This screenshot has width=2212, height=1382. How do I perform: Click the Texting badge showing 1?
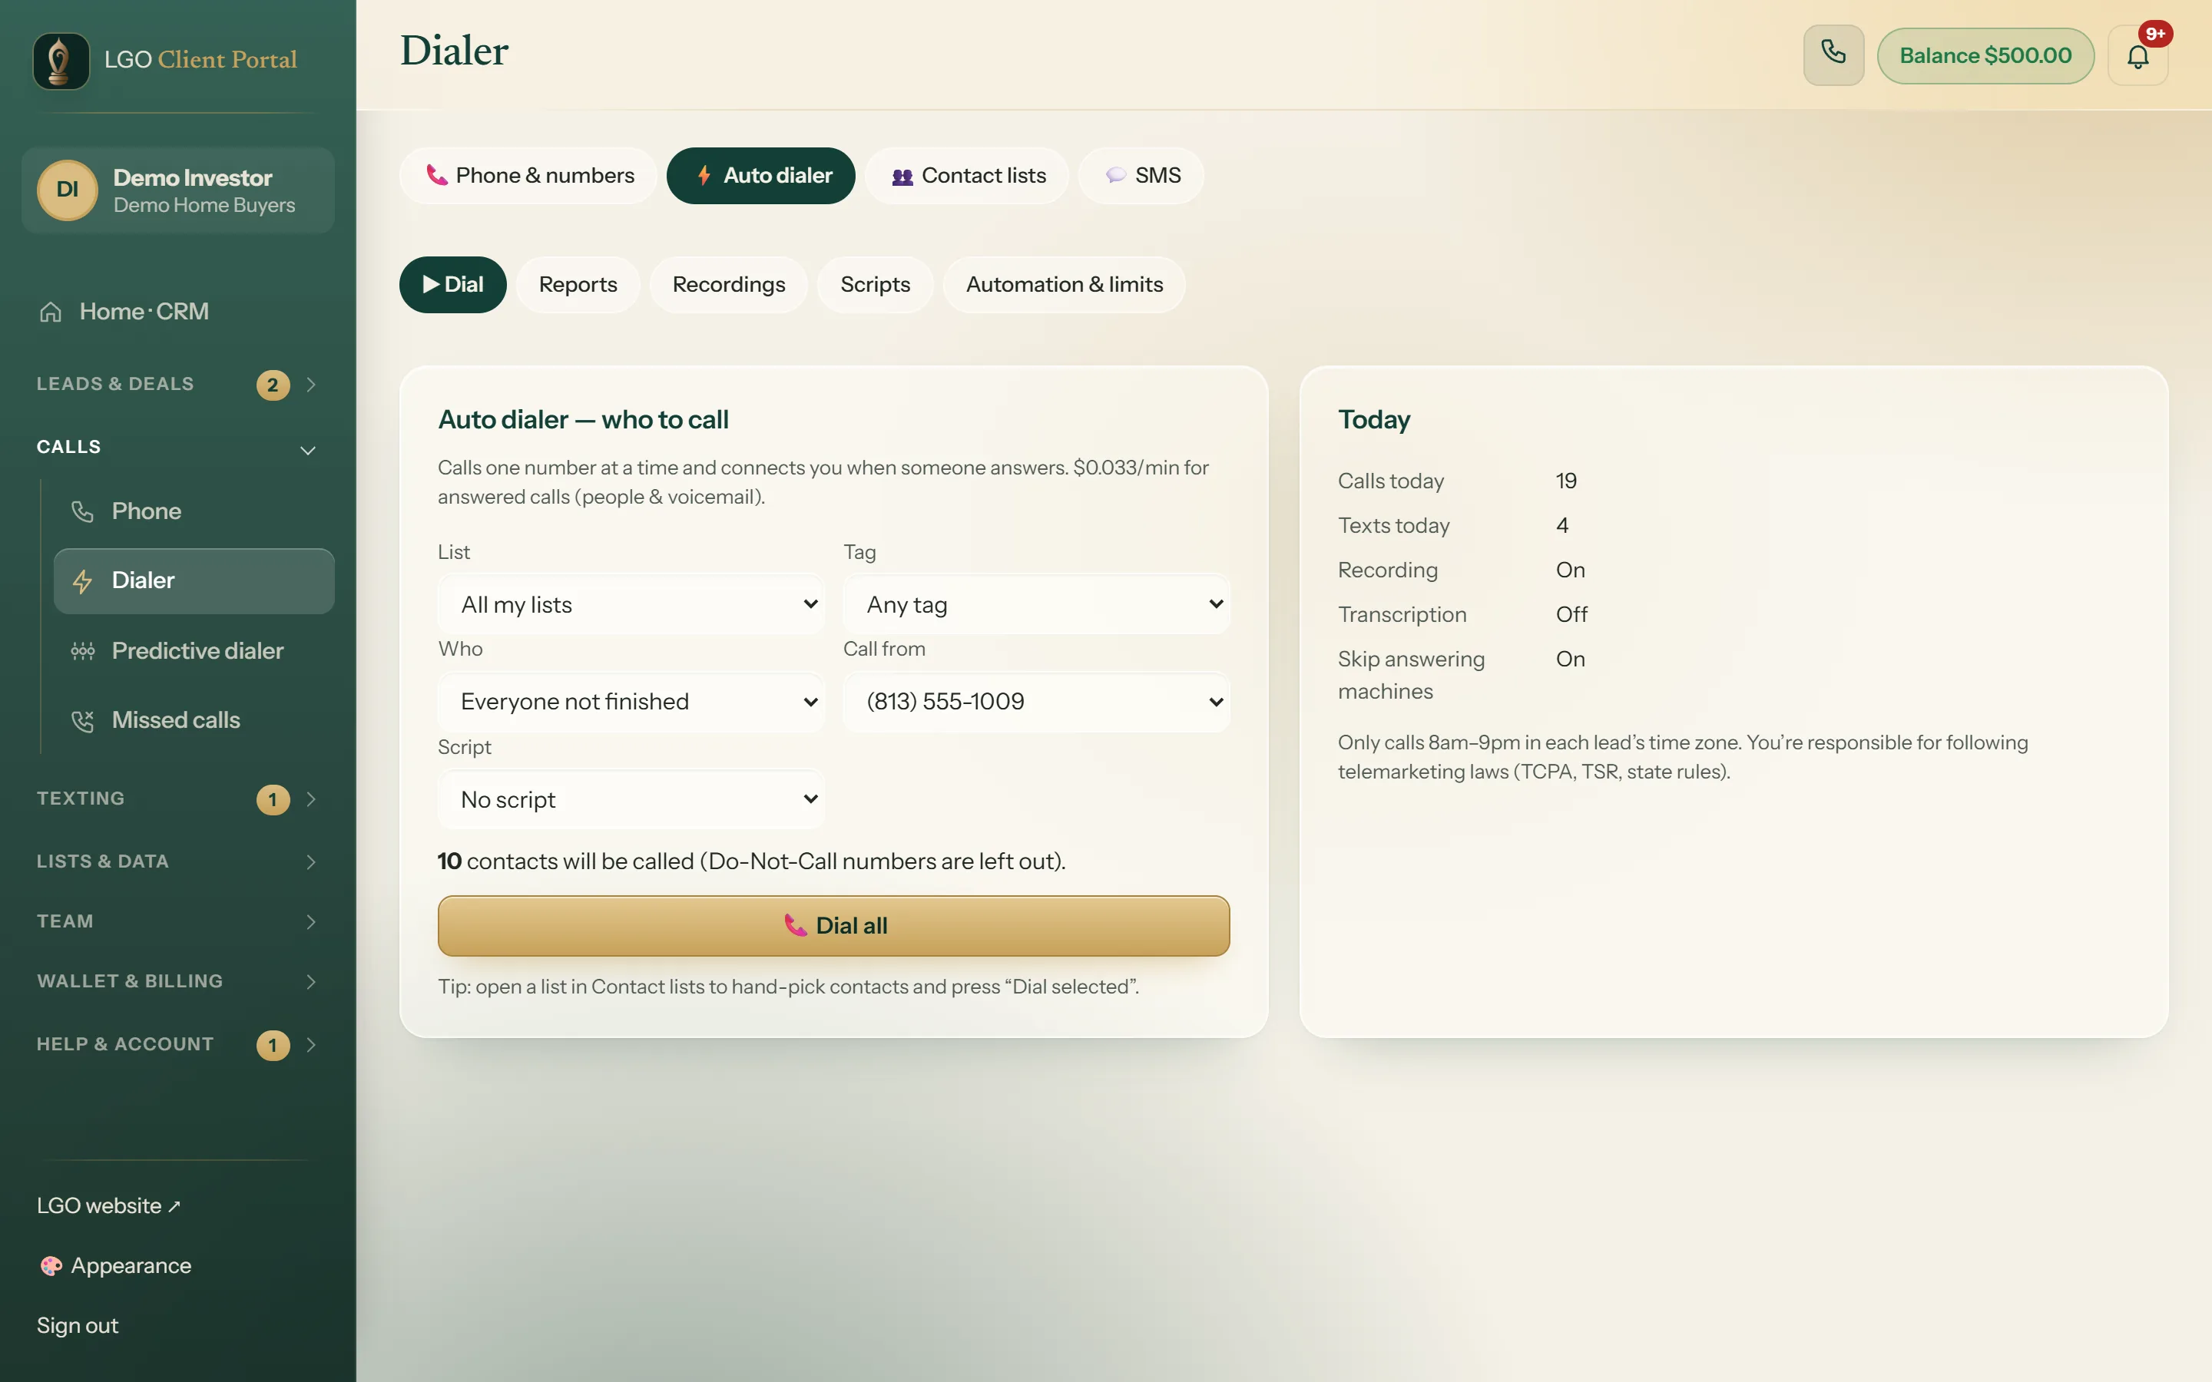273,800
